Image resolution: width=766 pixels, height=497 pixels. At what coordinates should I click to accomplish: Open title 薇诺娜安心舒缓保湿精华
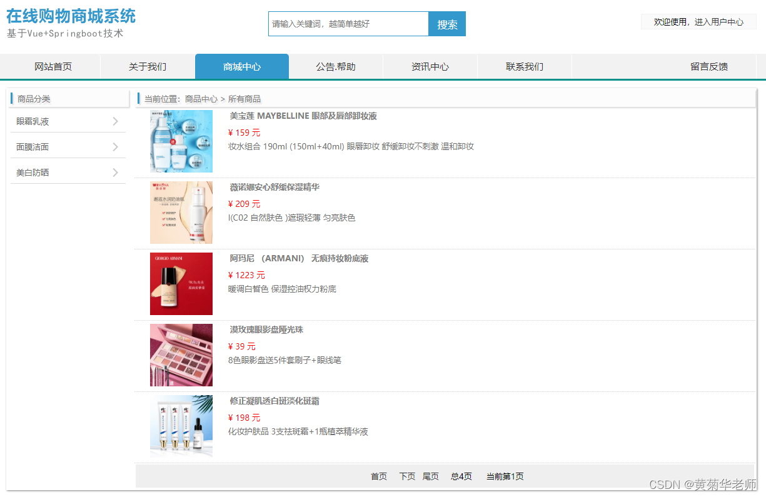click(x=275, y=188)
